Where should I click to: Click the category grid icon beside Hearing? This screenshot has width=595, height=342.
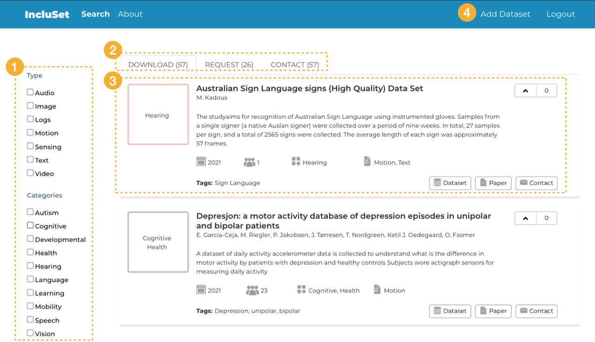tap(296, 162)
